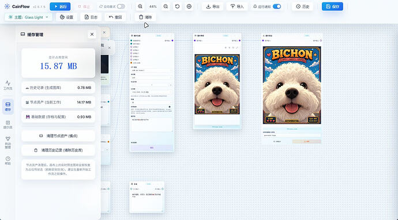Click the 清理节点资产 clean node assets button

[x=58, y=136]
